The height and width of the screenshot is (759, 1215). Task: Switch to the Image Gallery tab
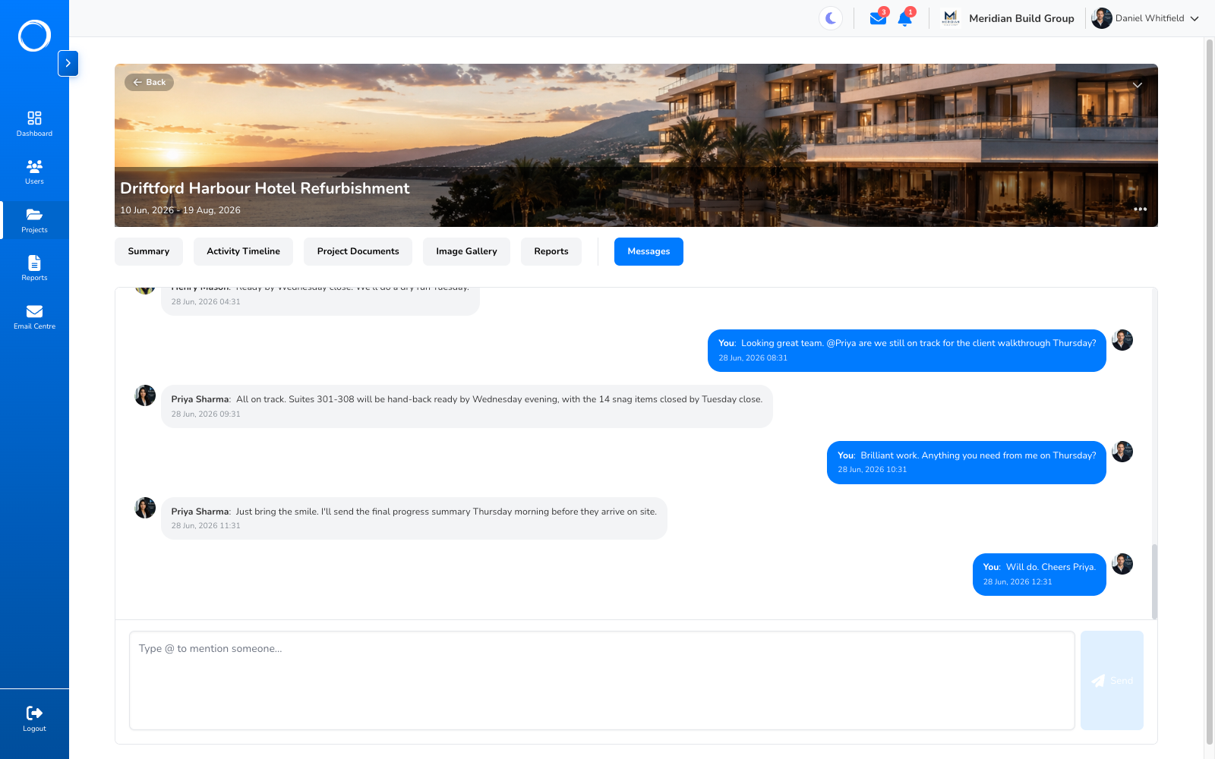click(466, 251)
